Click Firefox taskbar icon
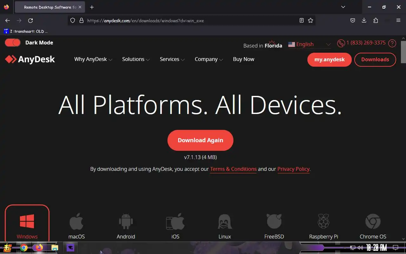The image size is (406, 254). click(x=39, y=248)
